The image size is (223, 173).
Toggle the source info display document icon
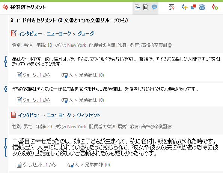pos(137,7)
